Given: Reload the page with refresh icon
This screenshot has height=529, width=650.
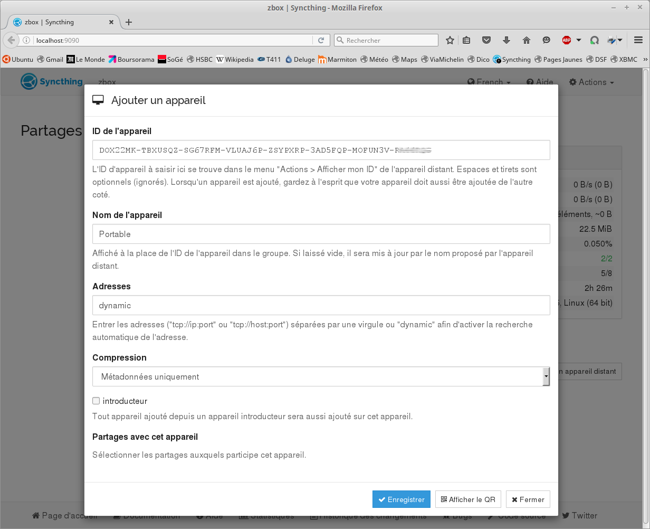Looking at the screenshot, I should coord(321,40).
